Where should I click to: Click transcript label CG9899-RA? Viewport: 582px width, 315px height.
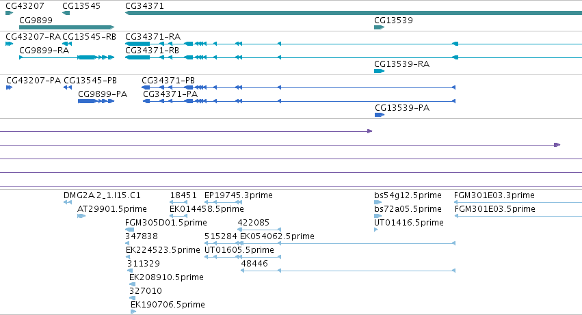(44, 50)
